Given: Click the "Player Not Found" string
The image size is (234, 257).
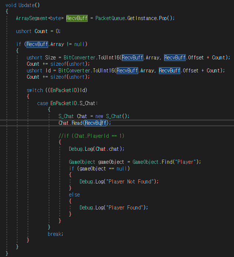Looking at the screenshot, I should (130, 182).
